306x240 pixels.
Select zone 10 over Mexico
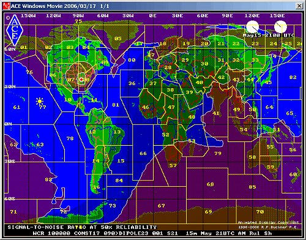(x=68, y=100)
